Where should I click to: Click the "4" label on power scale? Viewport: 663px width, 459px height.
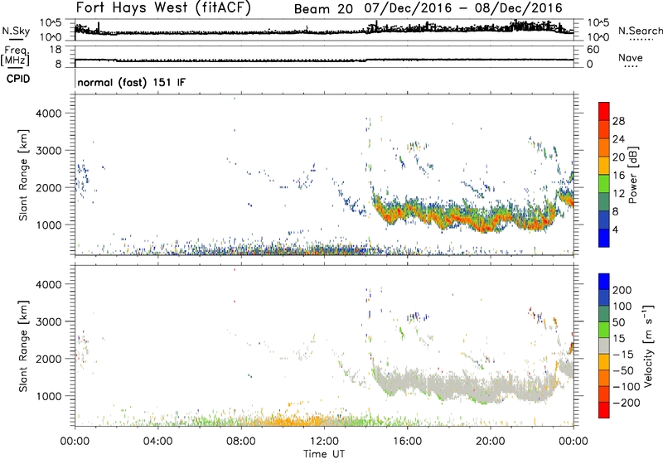click(x=615, y=229)
